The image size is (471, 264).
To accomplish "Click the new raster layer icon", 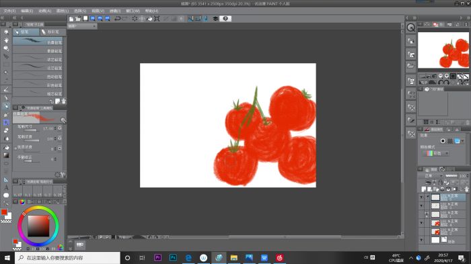I will pyautogui.click(x=424, y=189).
